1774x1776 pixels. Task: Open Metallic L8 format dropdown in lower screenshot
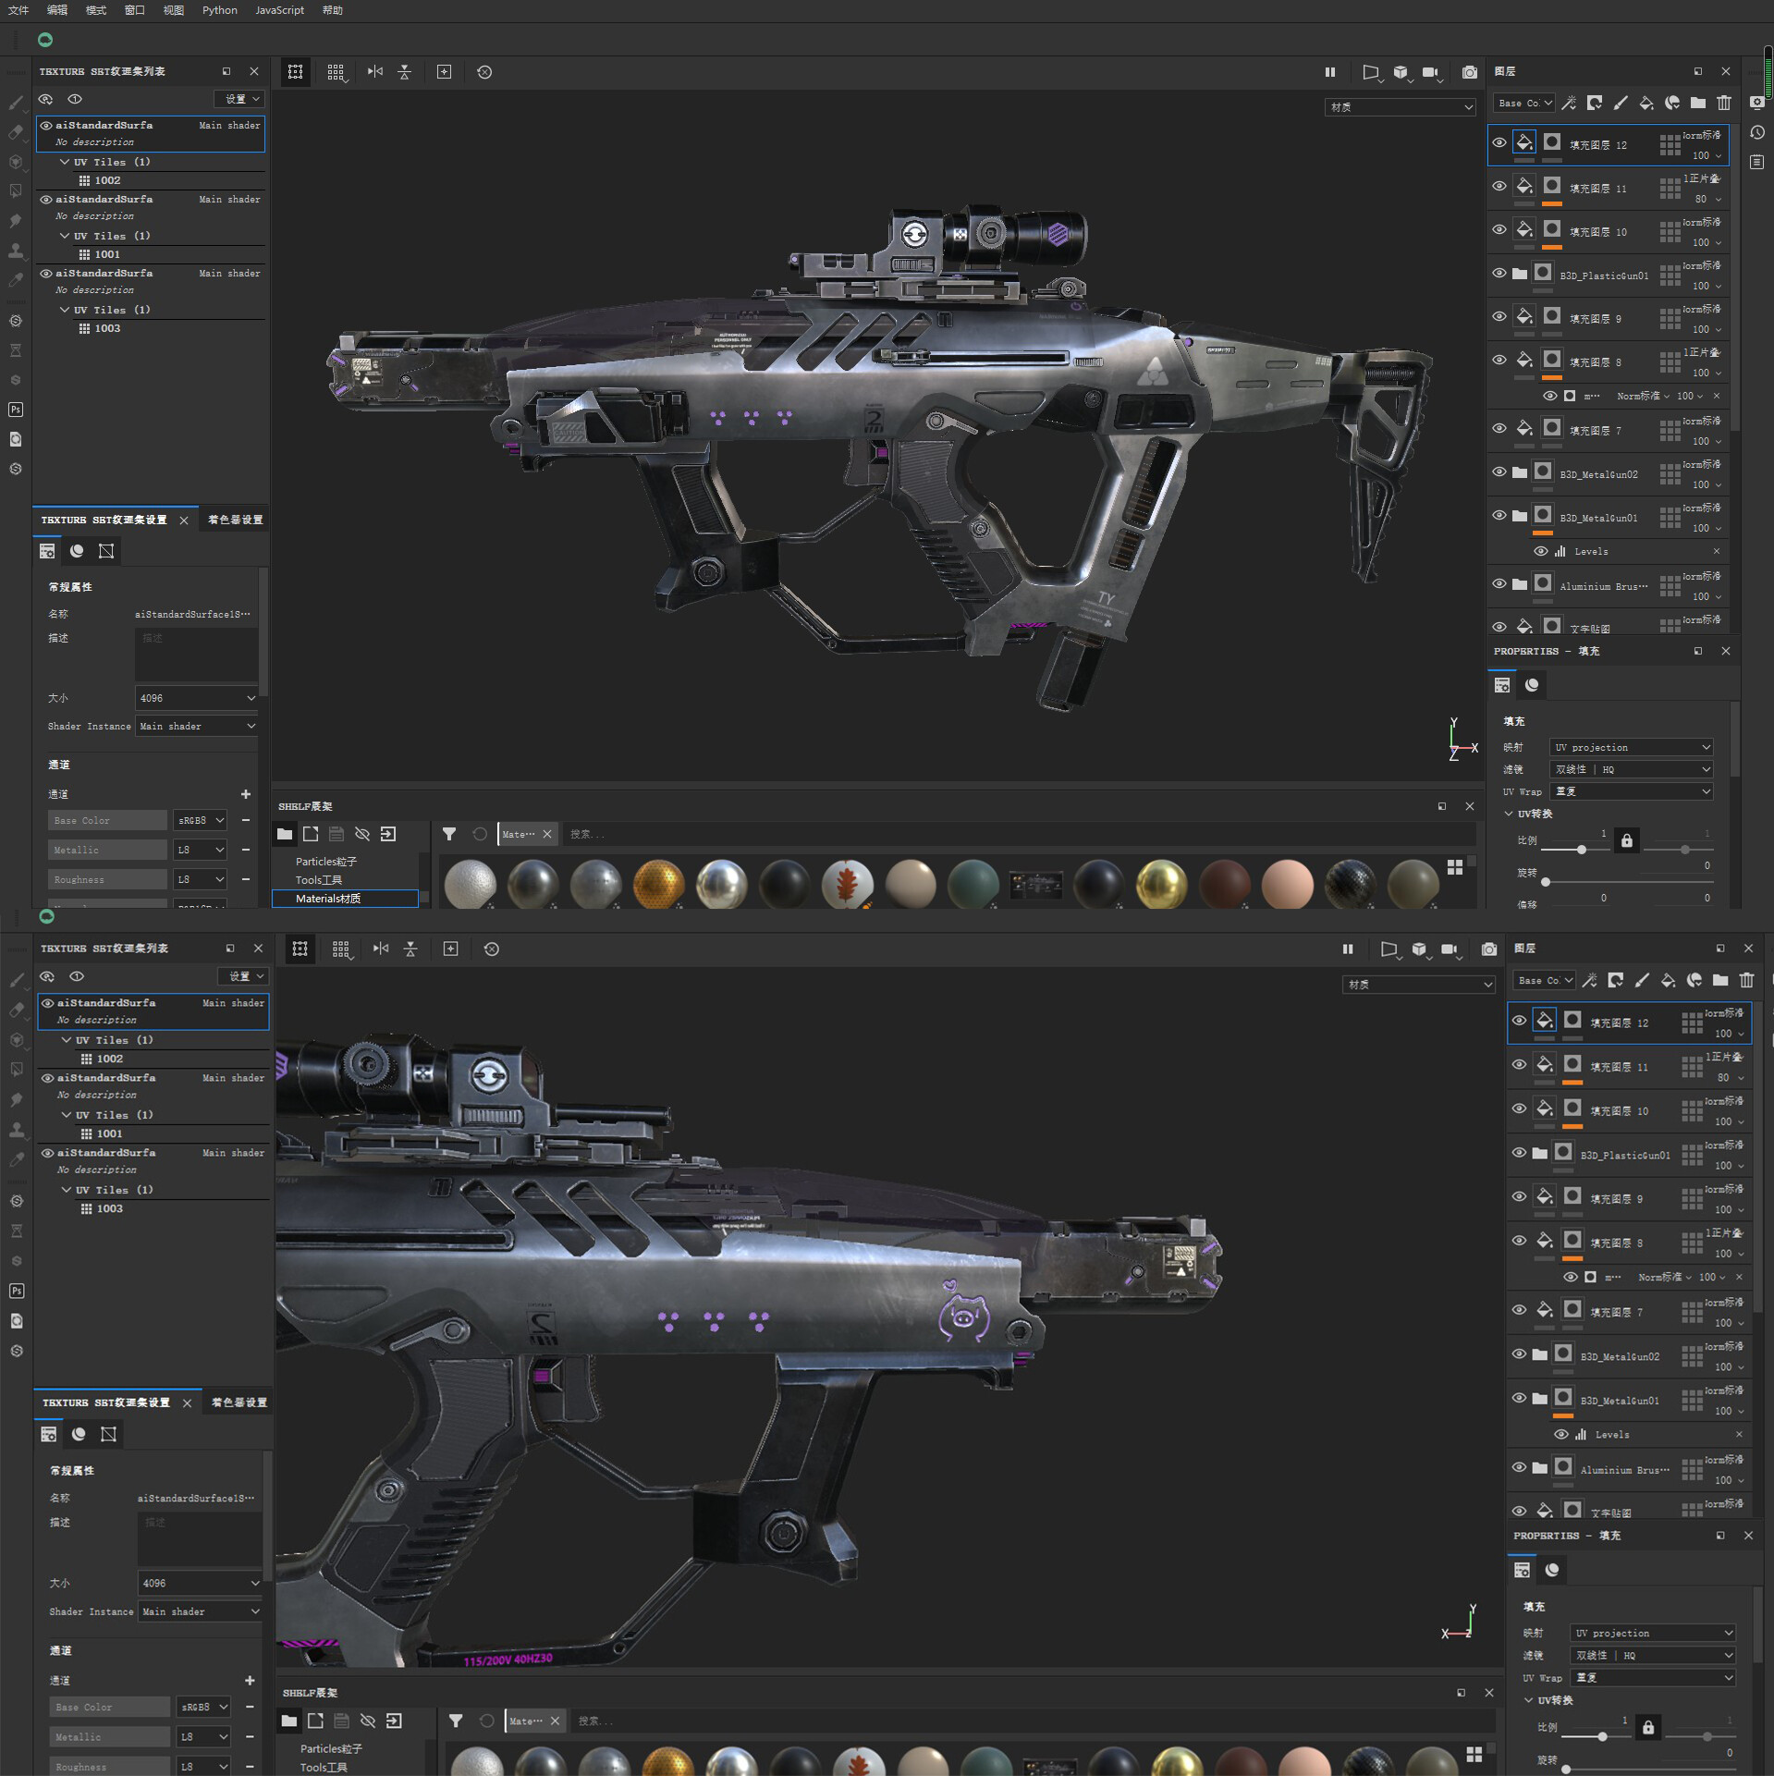203,1736
